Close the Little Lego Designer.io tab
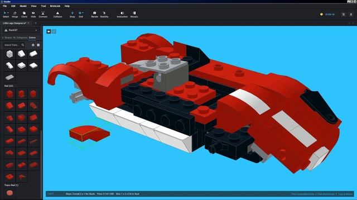The image size is (357, 200). tap(28, 23)
